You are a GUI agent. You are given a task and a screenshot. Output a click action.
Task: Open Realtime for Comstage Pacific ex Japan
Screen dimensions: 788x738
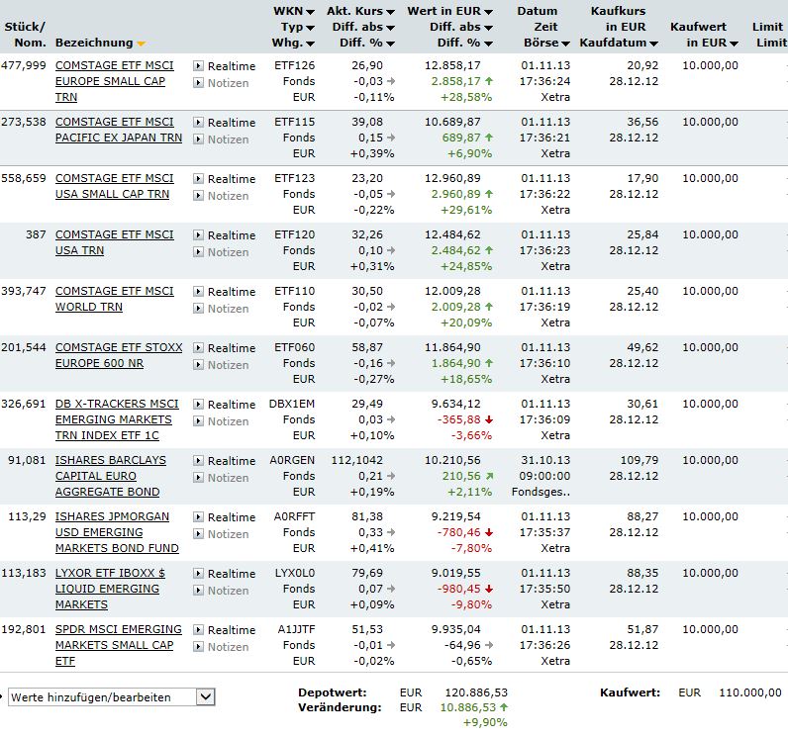click(x=225, y=123)
